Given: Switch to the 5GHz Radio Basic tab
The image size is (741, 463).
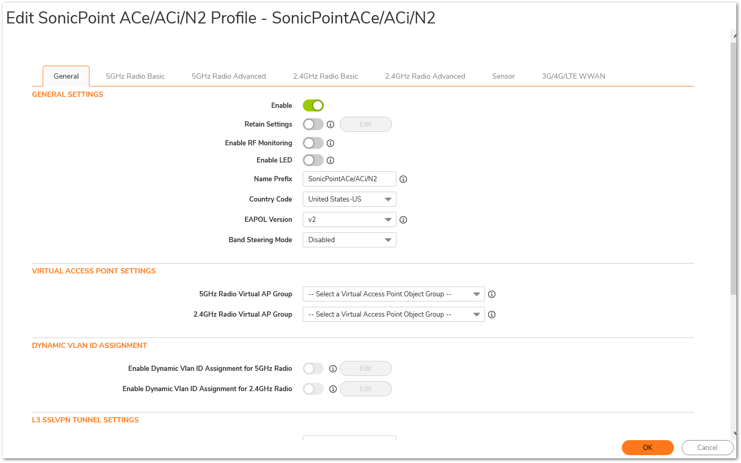Looking at the screenshot, I should coord(135,76).
